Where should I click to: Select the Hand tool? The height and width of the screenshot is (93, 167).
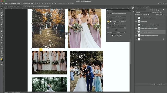click(x=2, y=51)
